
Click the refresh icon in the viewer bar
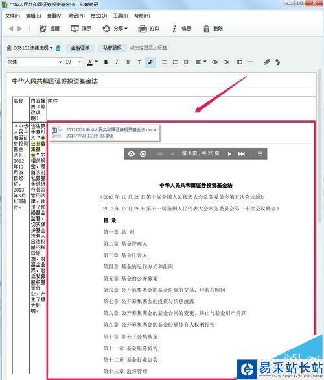tap(143, 154)
